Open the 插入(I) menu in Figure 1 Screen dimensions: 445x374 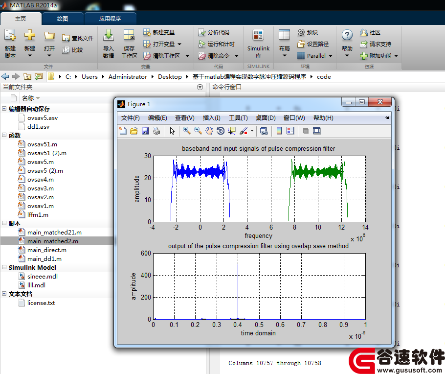point(211,118)
